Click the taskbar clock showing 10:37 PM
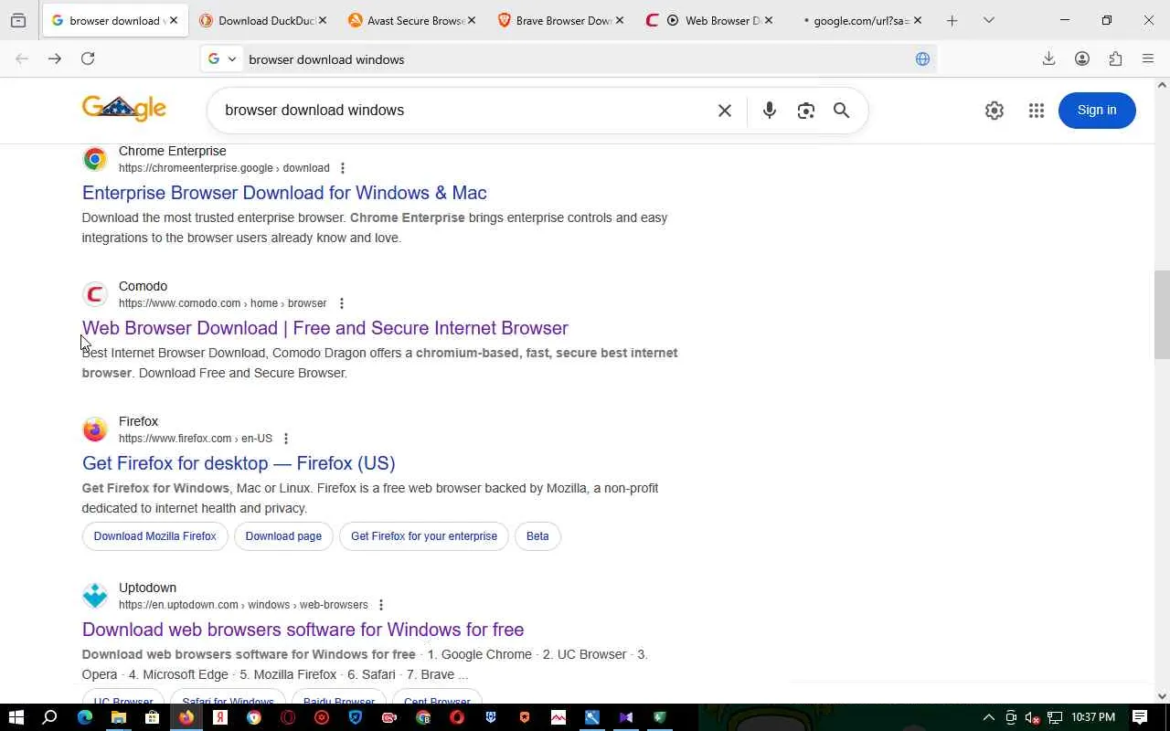 1093,717
